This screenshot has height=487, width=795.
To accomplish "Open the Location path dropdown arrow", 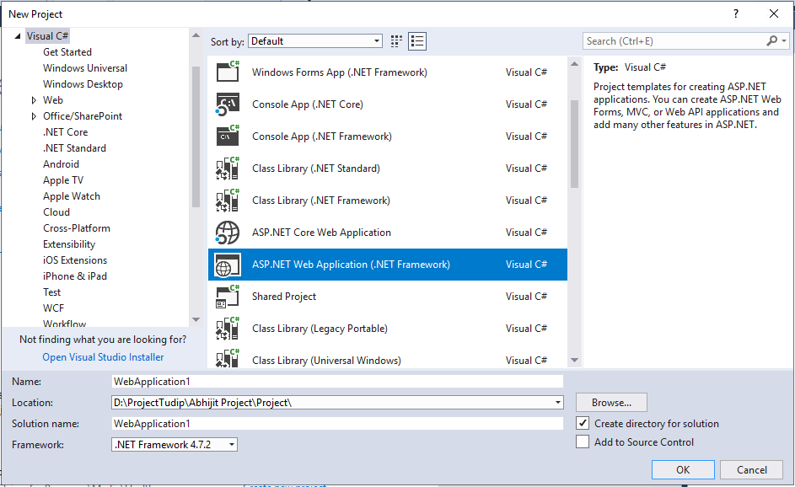I will pyautogui.click(x=558, y=403).
